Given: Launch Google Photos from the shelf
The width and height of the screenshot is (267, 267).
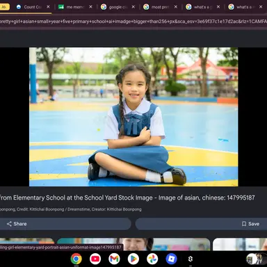Looking at the screenshot, I should tap(152, 259).
